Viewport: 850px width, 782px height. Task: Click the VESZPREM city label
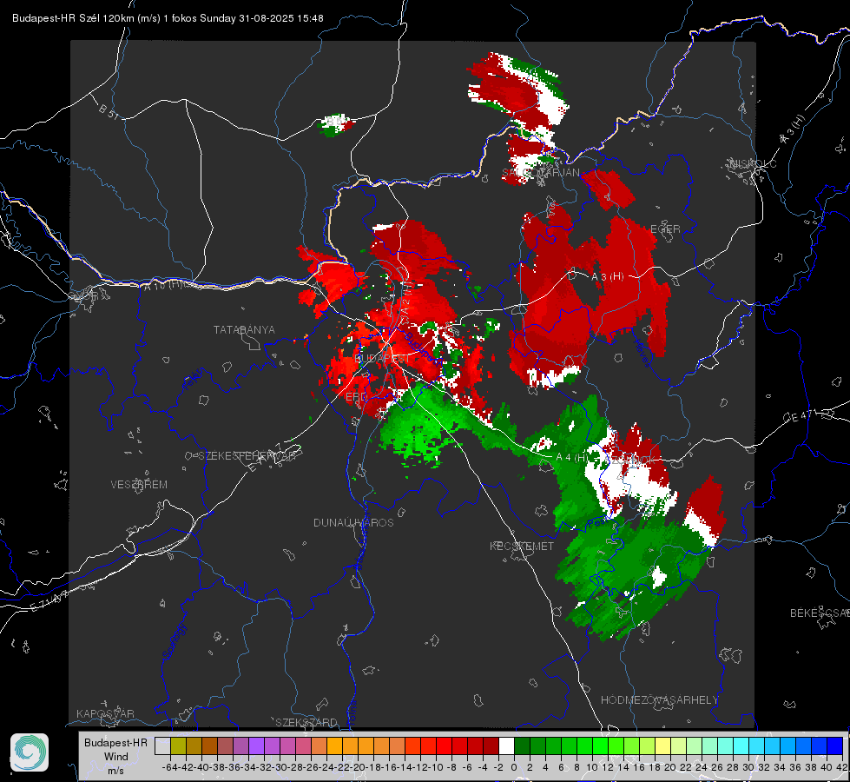[139, 485]
